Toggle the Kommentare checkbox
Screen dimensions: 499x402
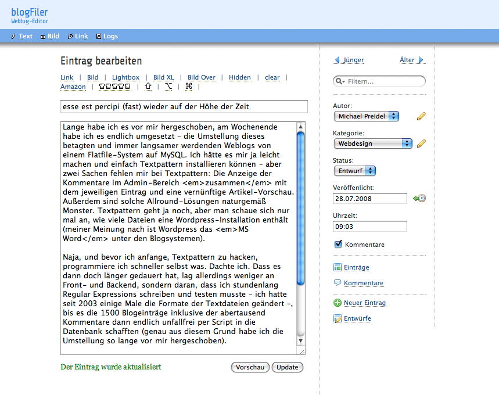click(338, 245)
